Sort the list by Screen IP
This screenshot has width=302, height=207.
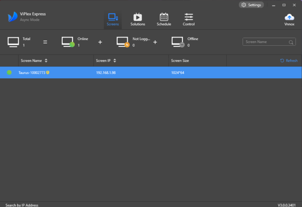point(115,61)
